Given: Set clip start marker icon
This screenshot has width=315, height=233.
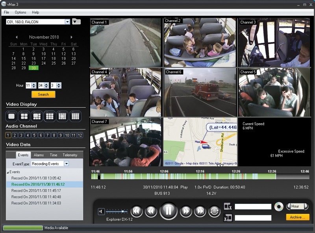Looking at the screenshot, I should 228,206.
